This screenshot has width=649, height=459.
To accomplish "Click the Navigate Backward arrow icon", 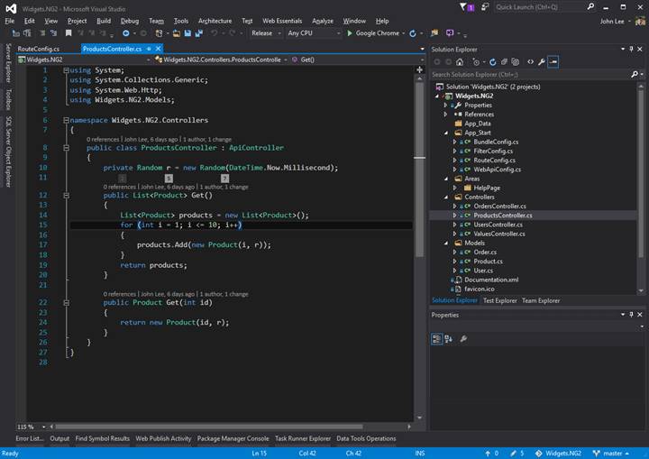I will coord(126,33).
